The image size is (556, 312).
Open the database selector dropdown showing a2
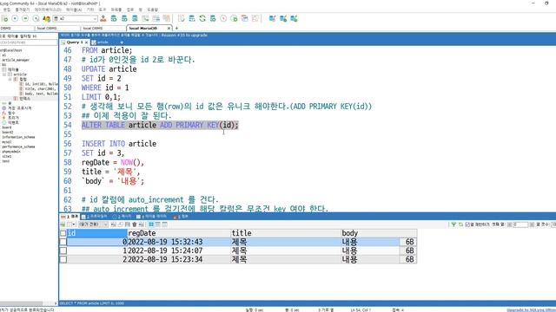[76, 18]
